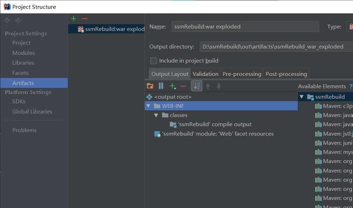The width and height of the screenshot is (353, 208).
Task: Open Post-processing tab
Action: (x=286, y=74)
